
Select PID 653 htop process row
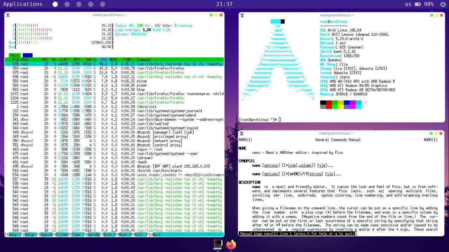point(114,89)
